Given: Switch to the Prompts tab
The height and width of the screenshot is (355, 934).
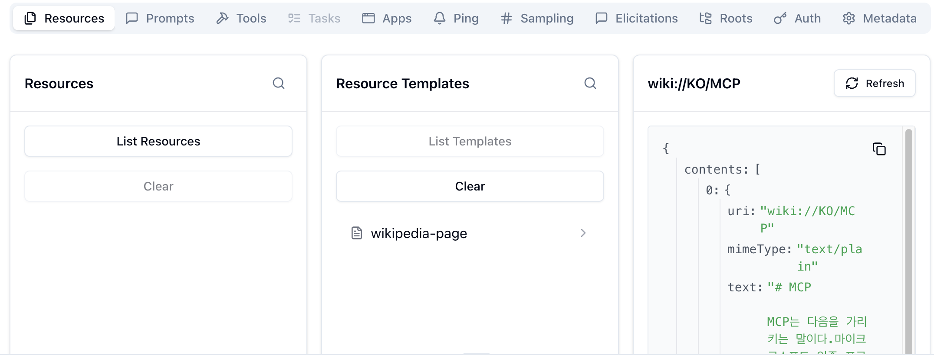Looking at the screenshot, I should click(160, 18).
